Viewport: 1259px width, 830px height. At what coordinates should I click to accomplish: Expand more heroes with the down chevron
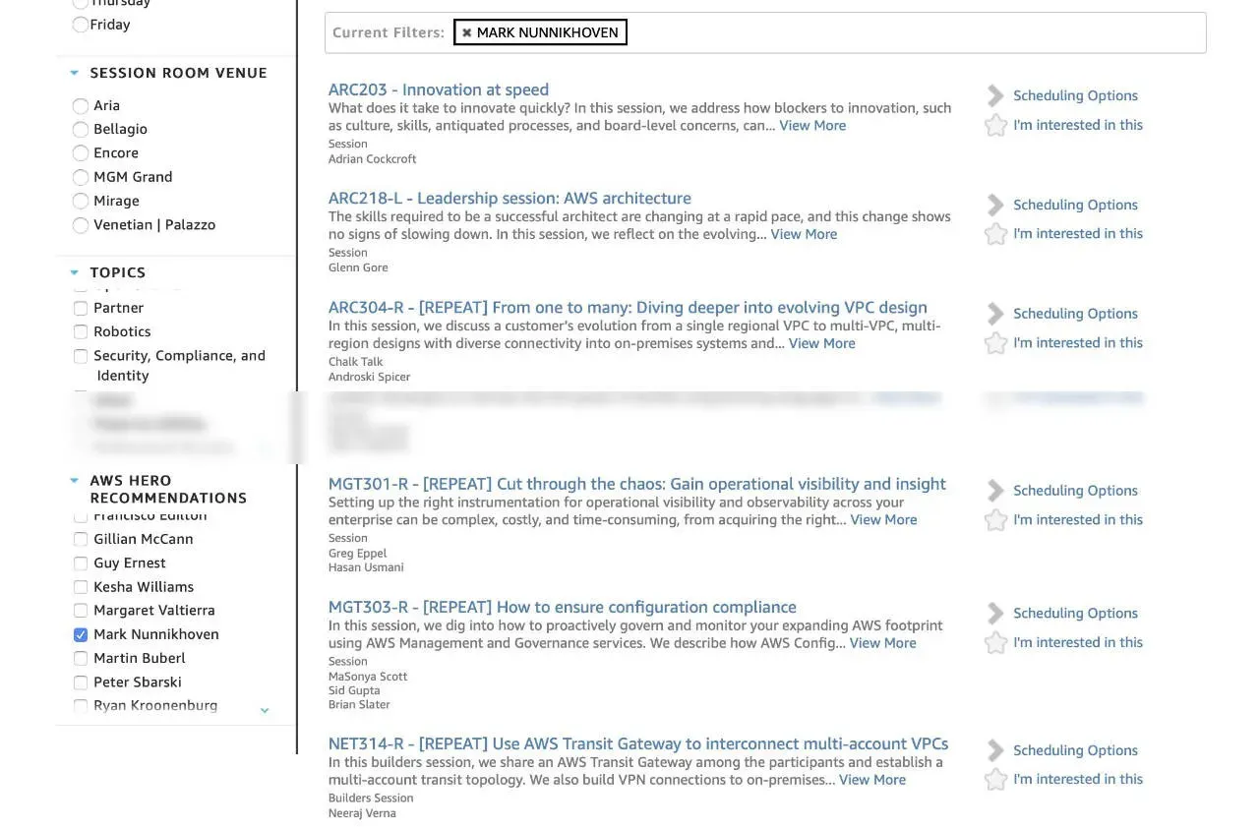(264, 708)
